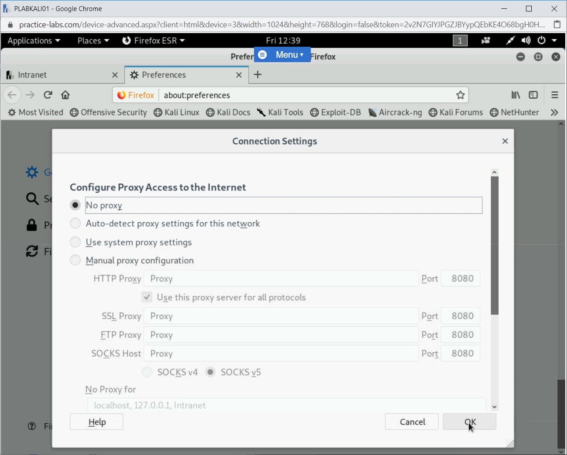
Task: Open a new tab with plus icon
Action: tap(258, 75)
